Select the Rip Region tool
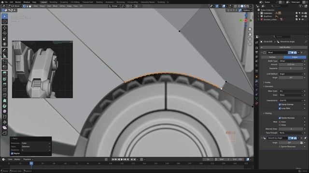The height and width of the screenshot is (173, 309). 4,133
